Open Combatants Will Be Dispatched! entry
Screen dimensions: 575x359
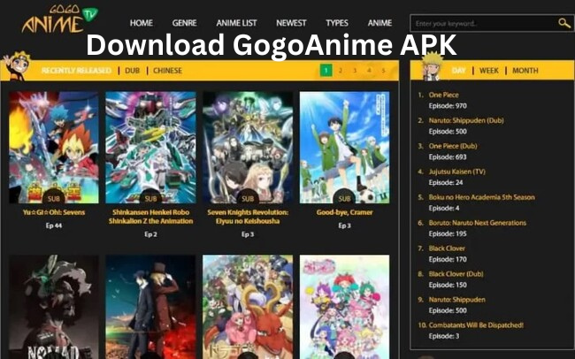(476, 325)
